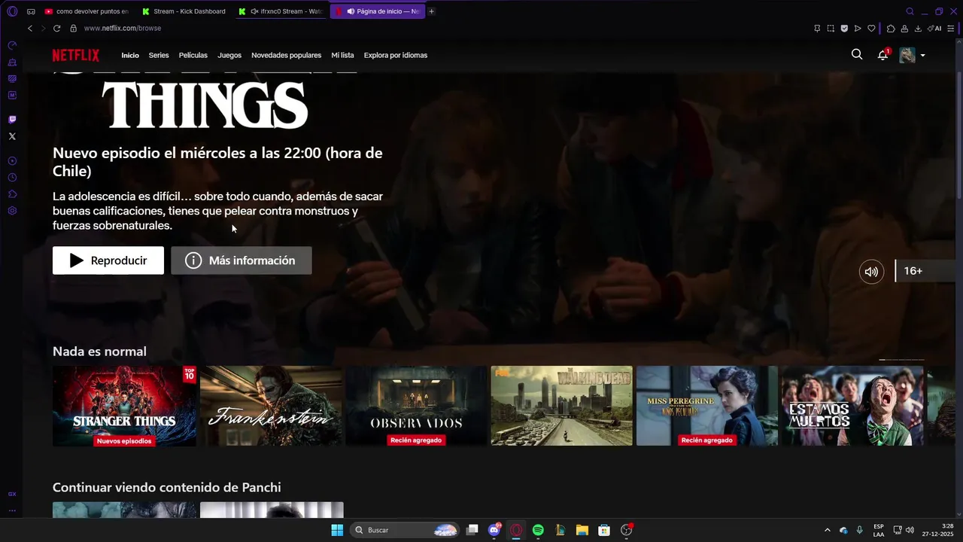The width and height of the screenshot is (963, 542).
Task: Open browser tab search magnifier
Action: pos(910,11)
